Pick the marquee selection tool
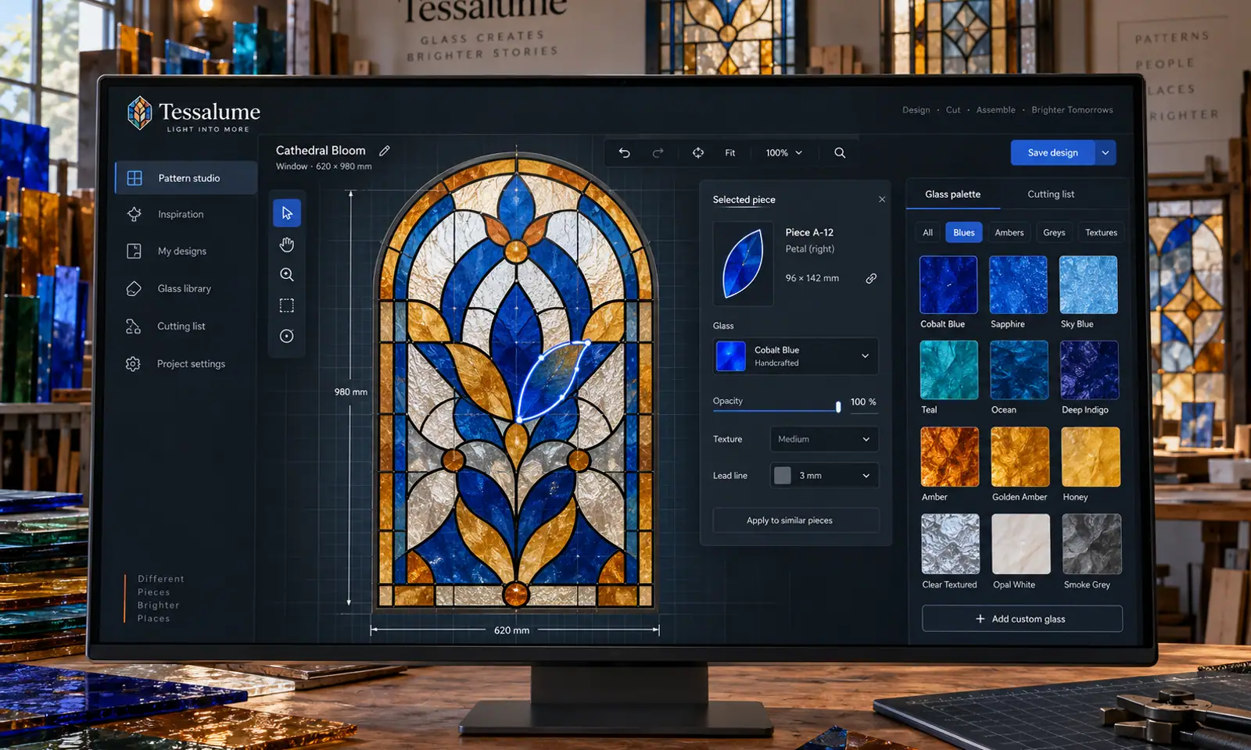Screen dimensions: 1251x750 coord(287,305)
